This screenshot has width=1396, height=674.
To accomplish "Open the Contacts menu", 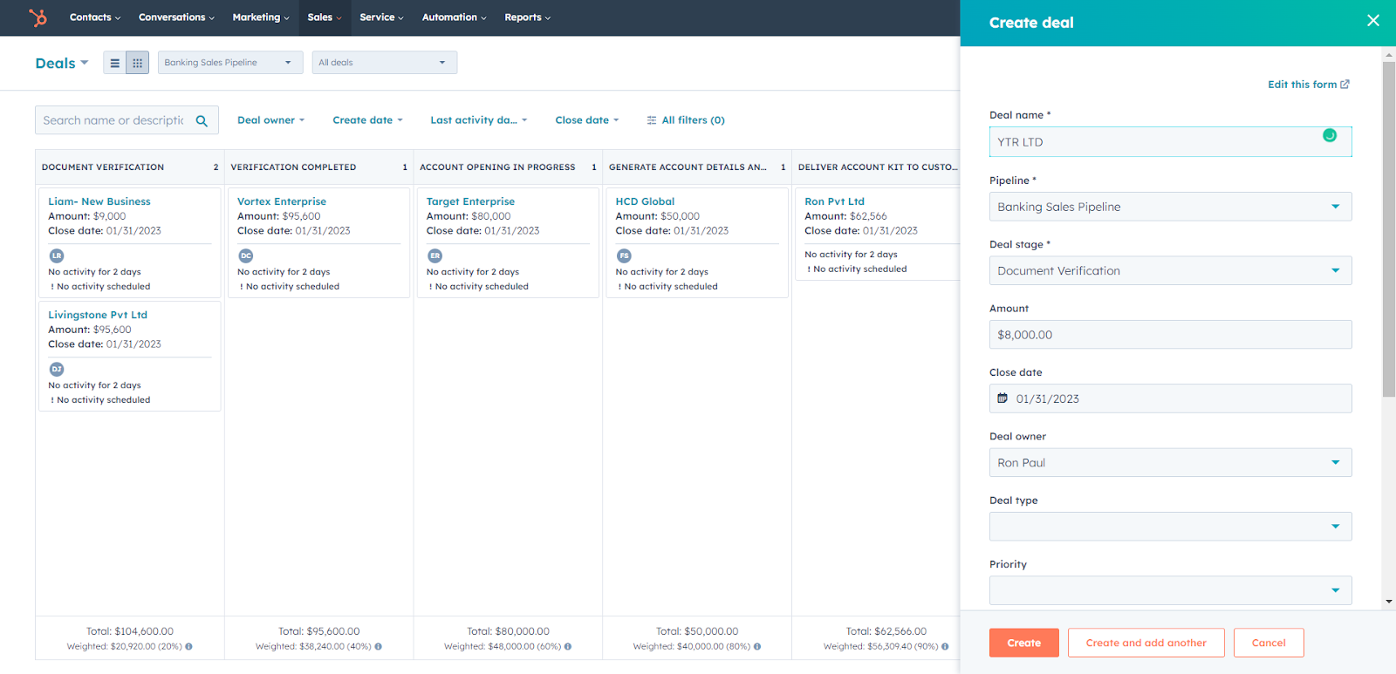I will pos(95,17).
